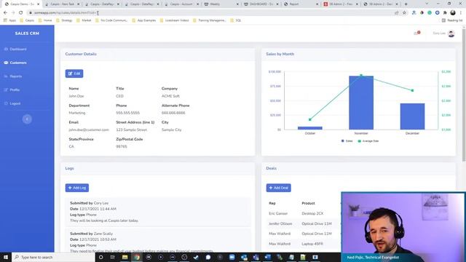Open Reports in the CRM sidebar
466x262 pixels.
pos(13,76)
